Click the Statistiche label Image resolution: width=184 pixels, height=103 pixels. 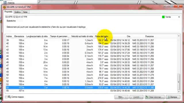11,21
